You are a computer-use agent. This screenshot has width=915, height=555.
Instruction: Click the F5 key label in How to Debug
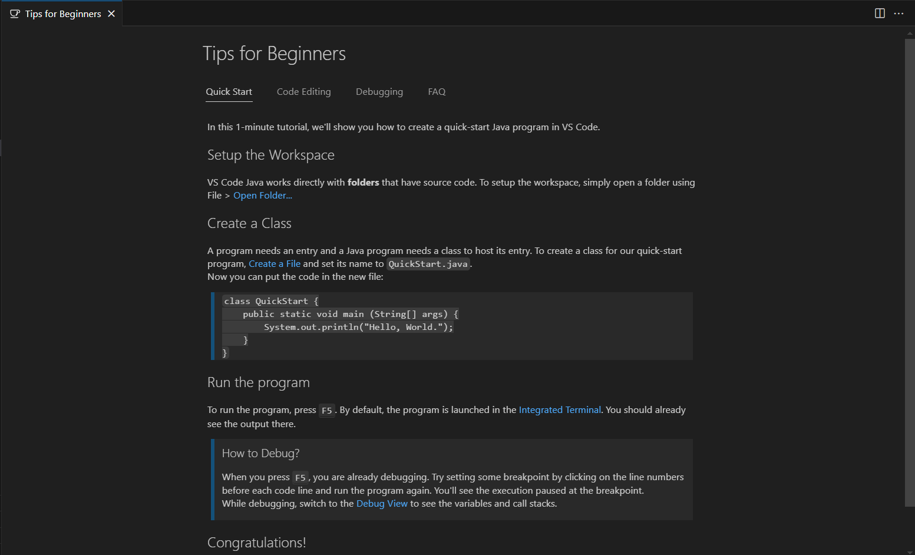coord(300,478)
